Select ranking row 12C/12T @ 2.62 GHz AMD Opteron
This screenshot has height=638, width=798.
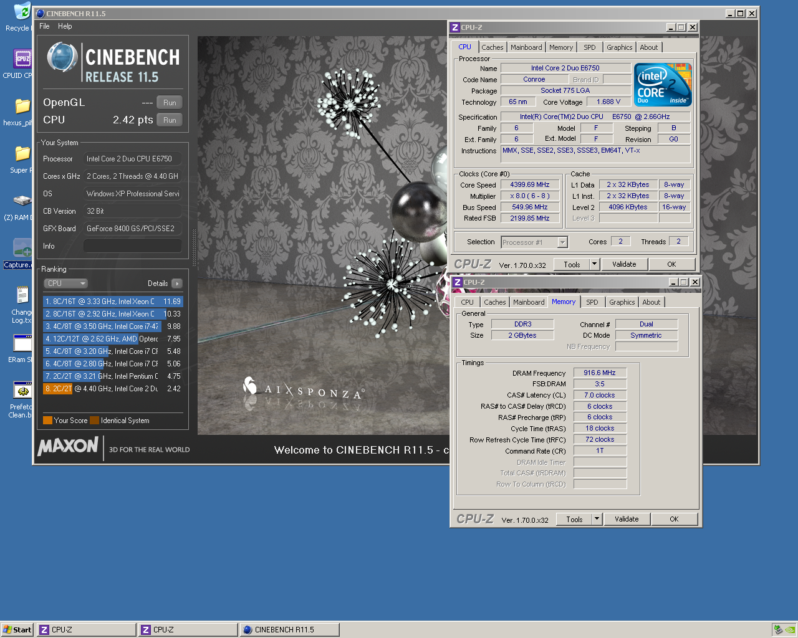coord(113,339)
